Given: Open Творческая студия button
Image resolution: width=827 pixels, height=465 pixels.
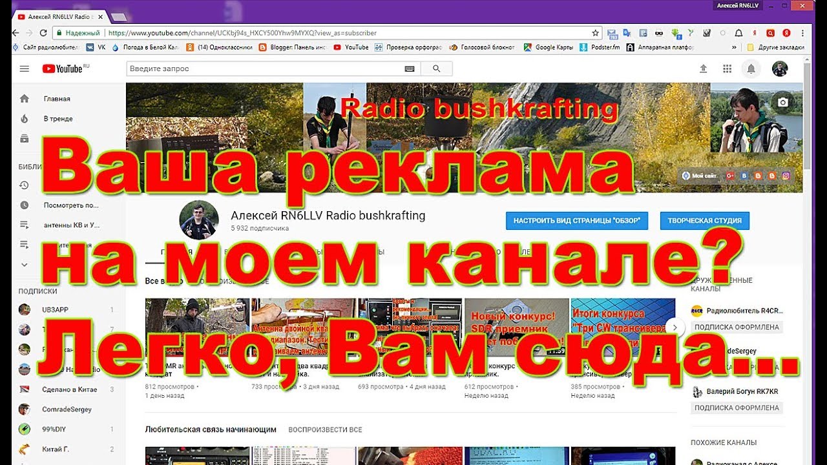Looking at the screenshot, I should click(x=705, y=221).
